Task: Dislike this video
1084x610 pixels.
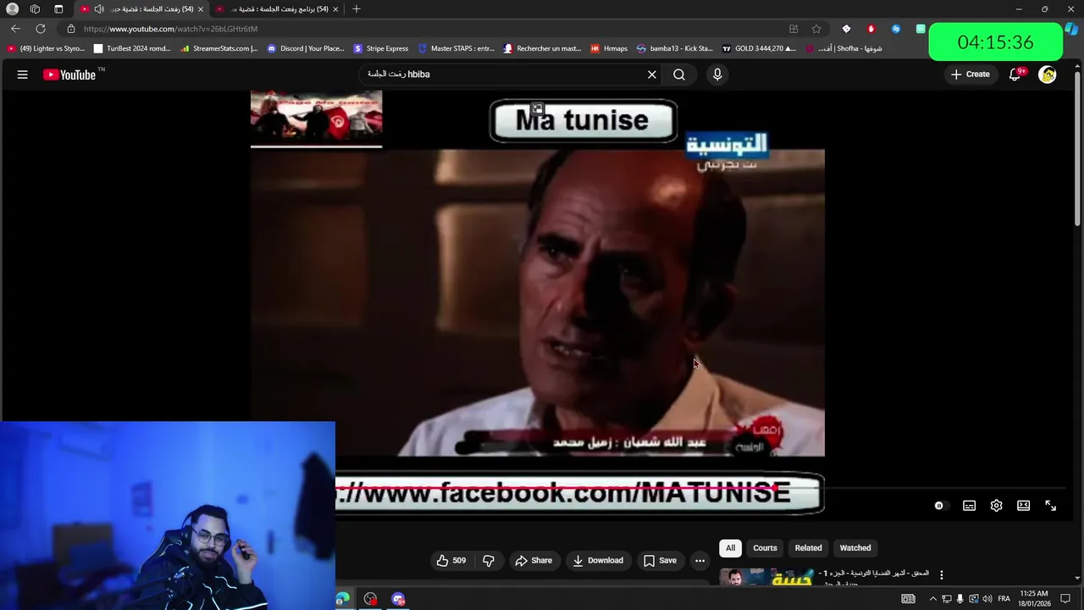Action: click(489, 561)
